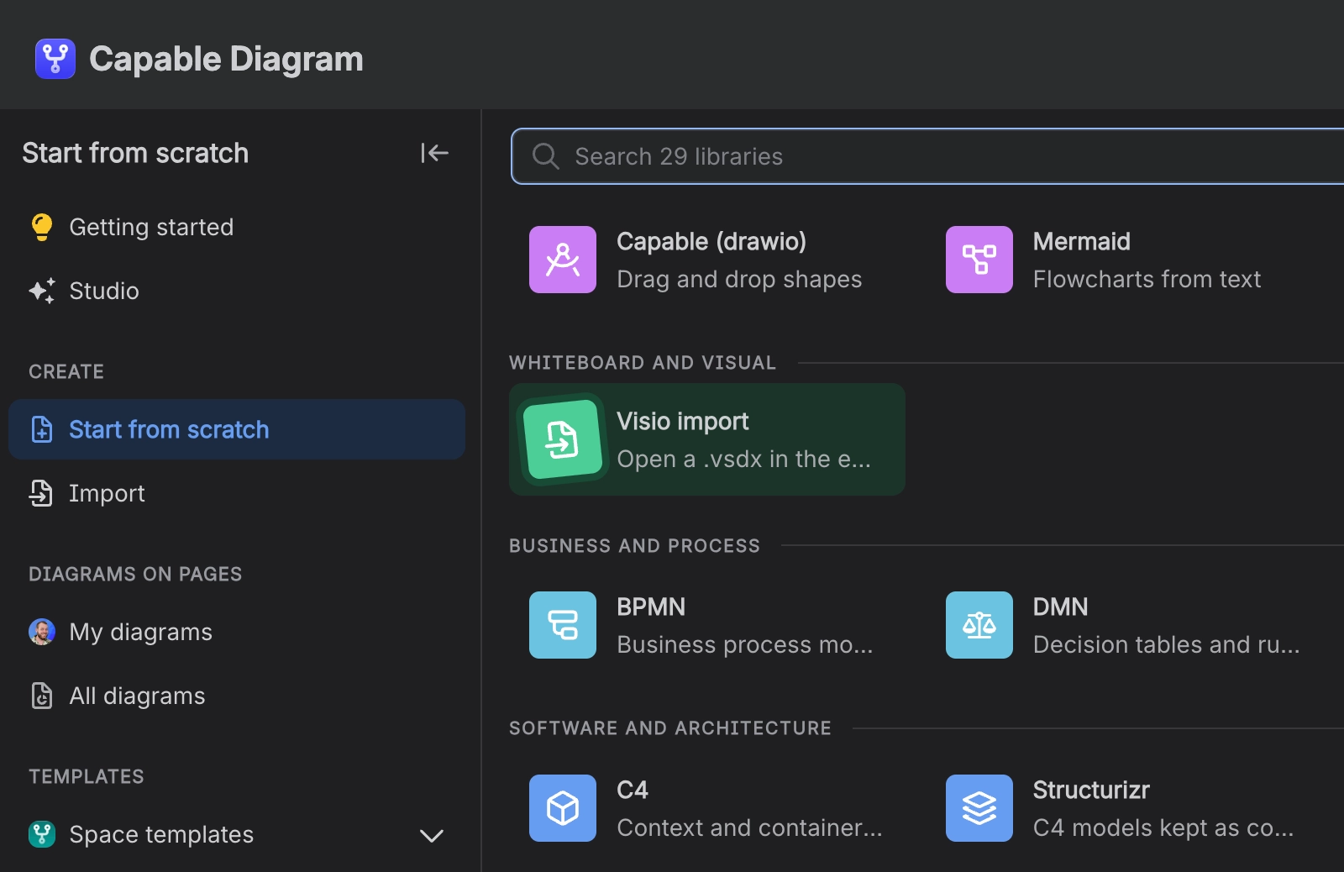Collapse the sidebar with the arrow icon

click(x=434, y=153)
